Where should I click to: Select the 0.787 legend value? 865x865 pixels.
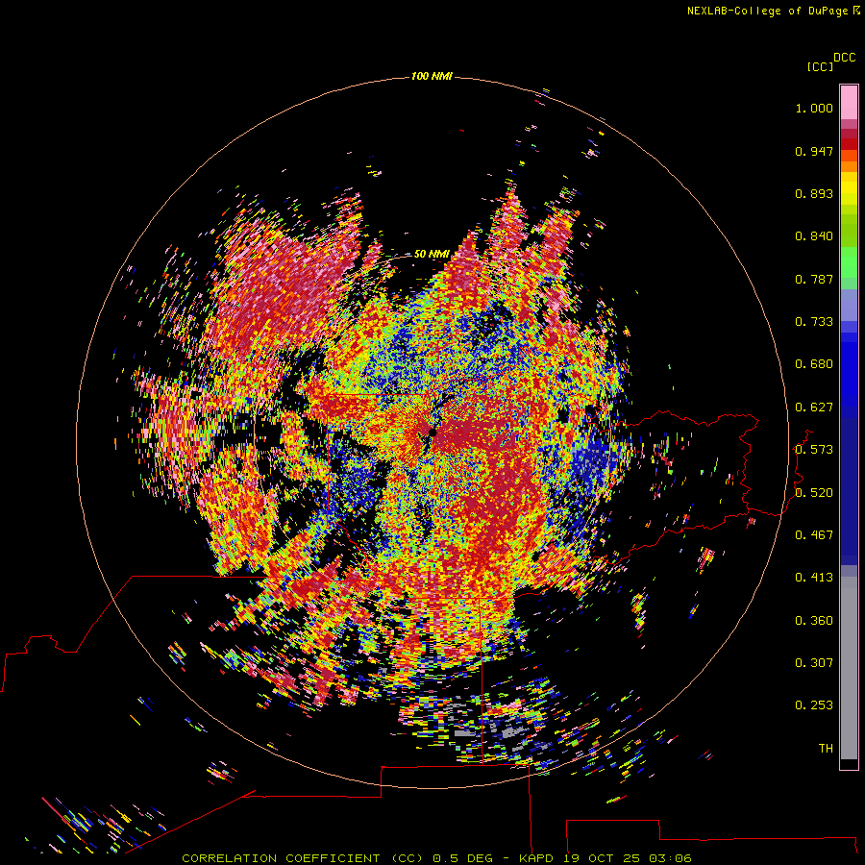(814, 279)
